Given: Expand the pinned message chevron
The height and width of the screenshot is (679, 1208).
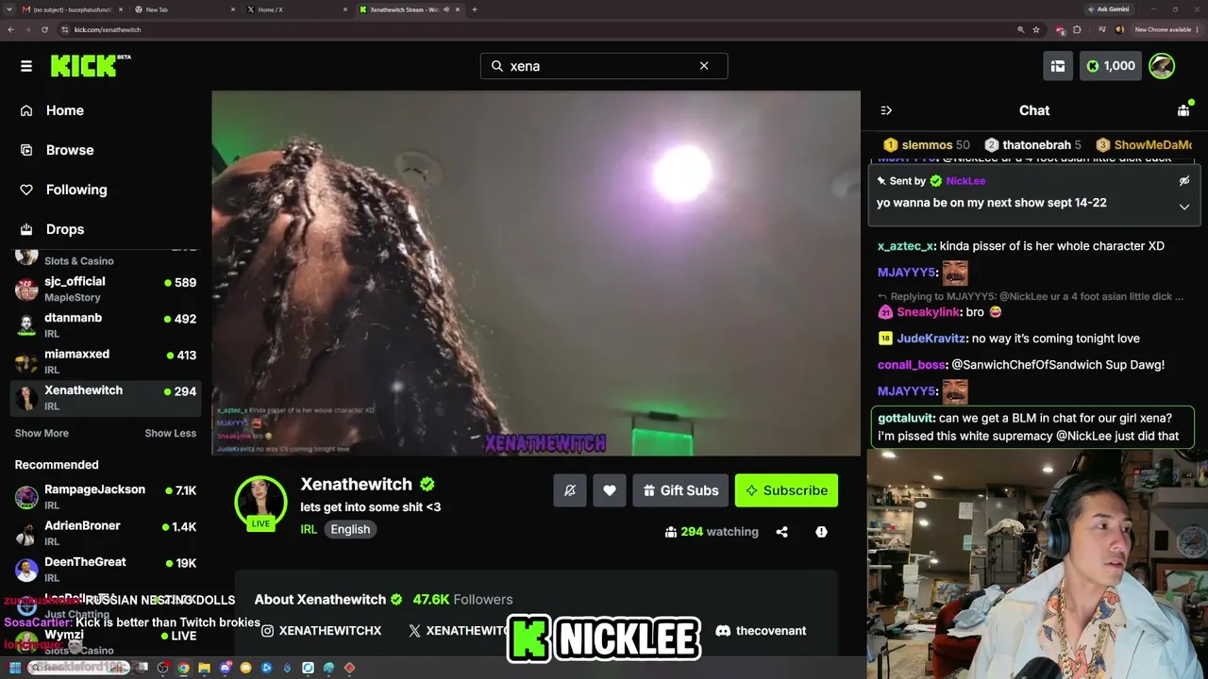Looking at the screenshot, I should [1184, 207].
